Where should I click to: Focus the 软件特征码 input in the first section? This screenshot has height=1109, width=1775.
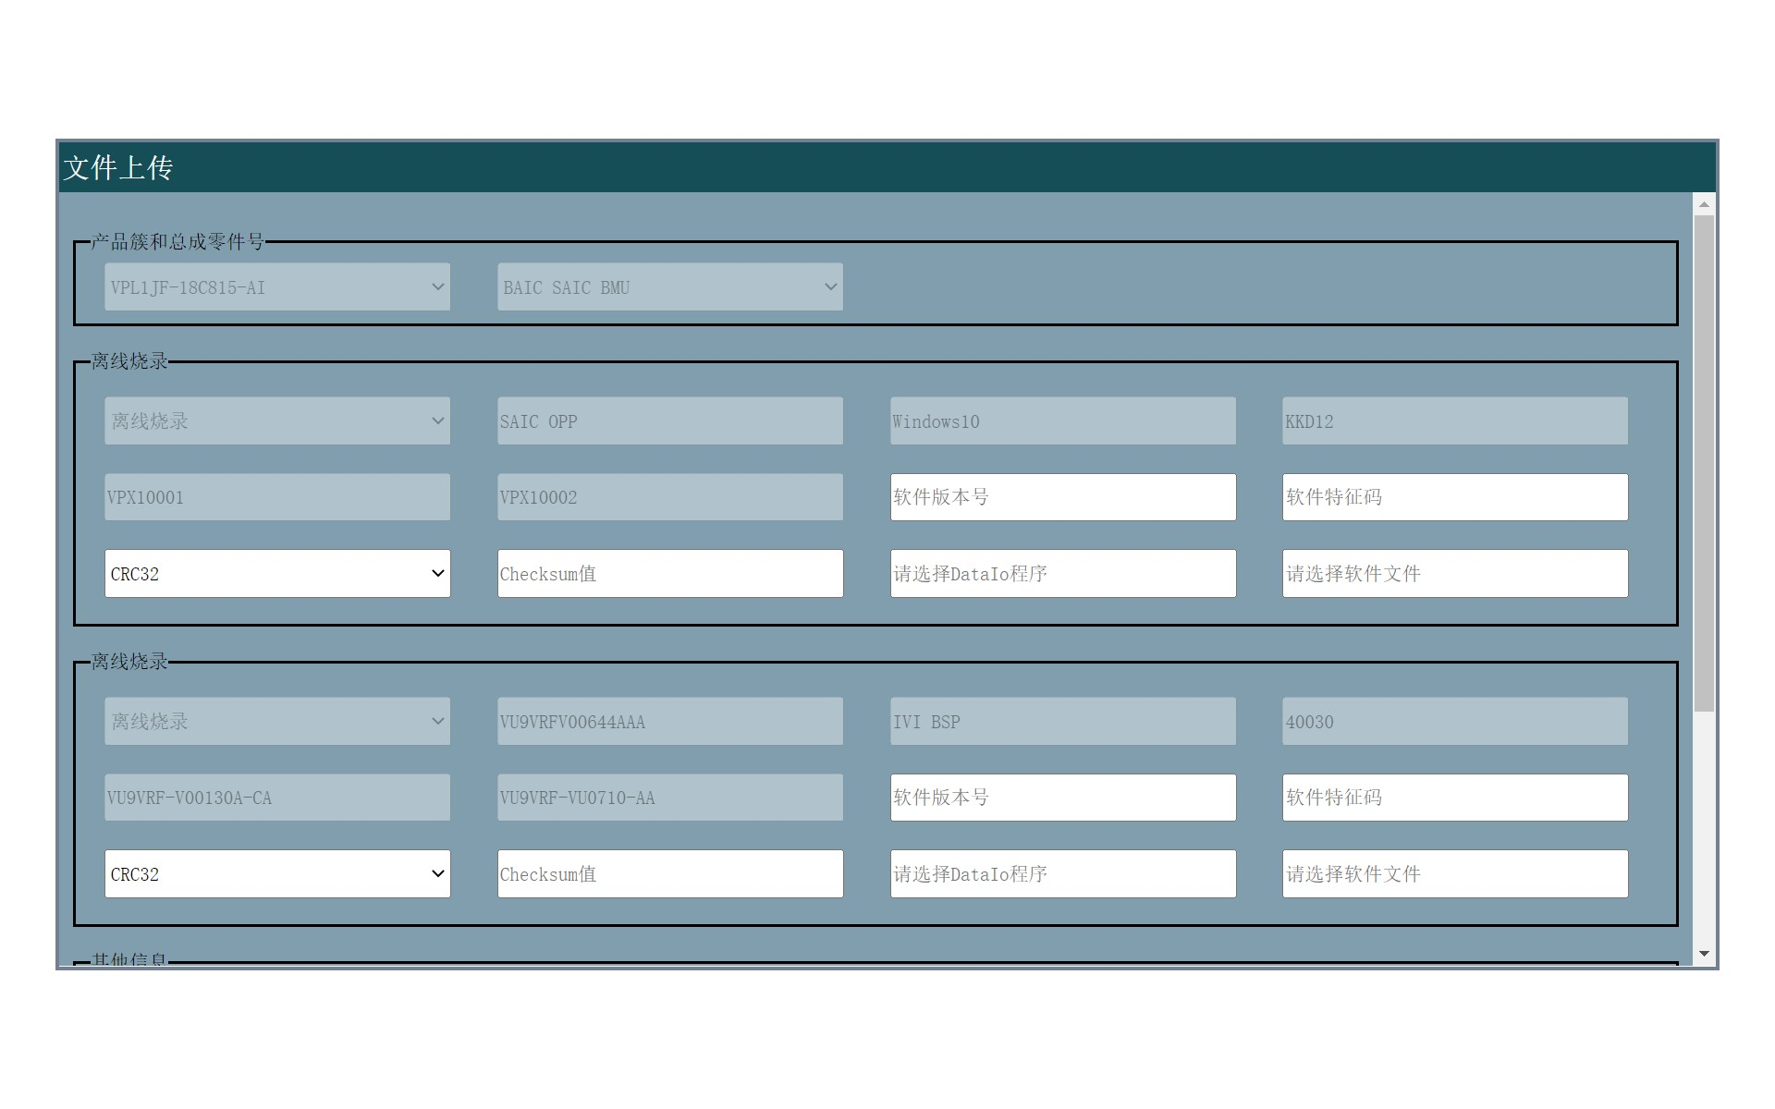(1455, 497)
